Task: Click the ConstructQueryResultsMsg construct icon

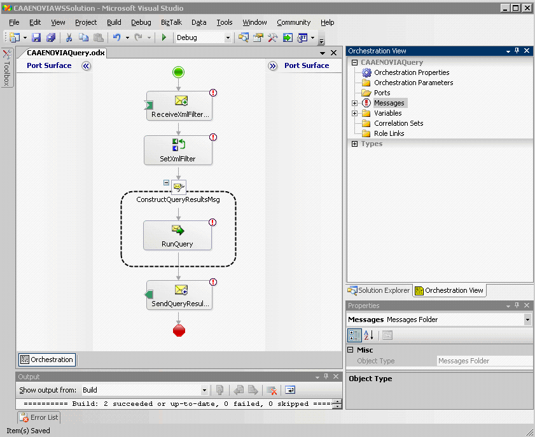Action: [179, 187]
